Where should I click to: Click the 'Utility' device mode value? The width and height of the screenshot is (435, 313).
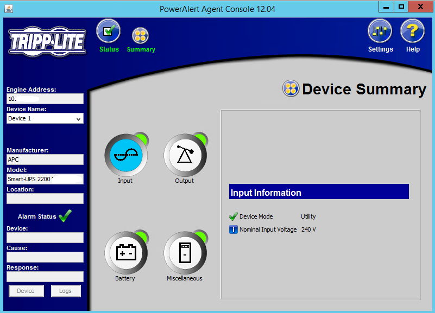click(308, 216)
